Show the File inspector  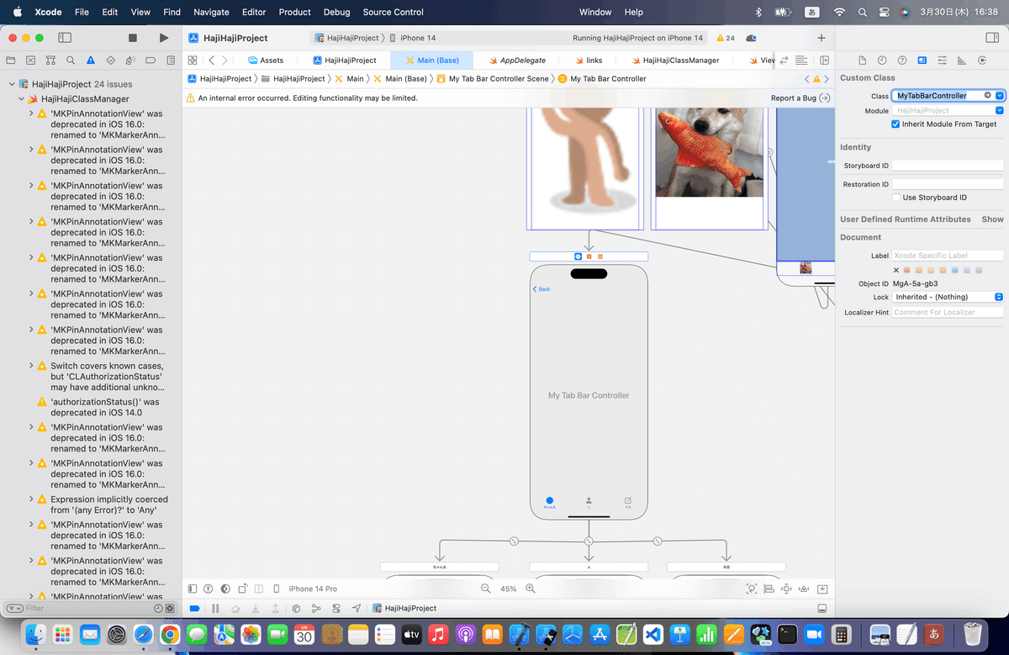tap(862, 61)
